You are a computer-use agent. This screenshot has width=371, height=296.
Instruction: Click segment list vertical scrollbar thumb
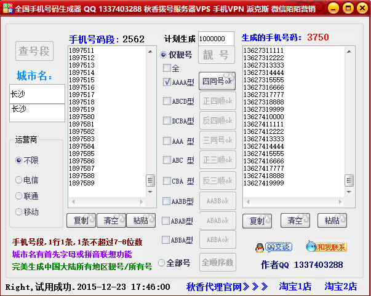(150, 181)
